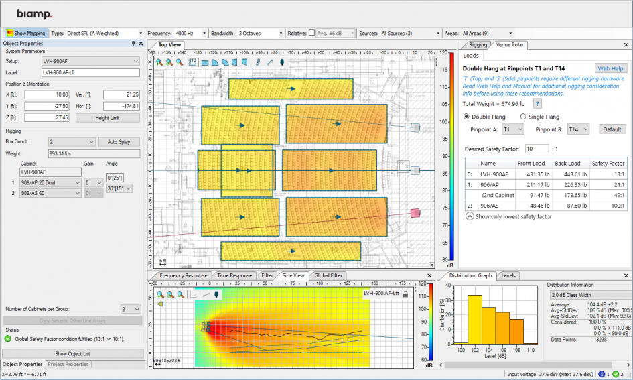Switch to the Rigging tab
This screenshot has width=633, height=380.
click(478, 45)
